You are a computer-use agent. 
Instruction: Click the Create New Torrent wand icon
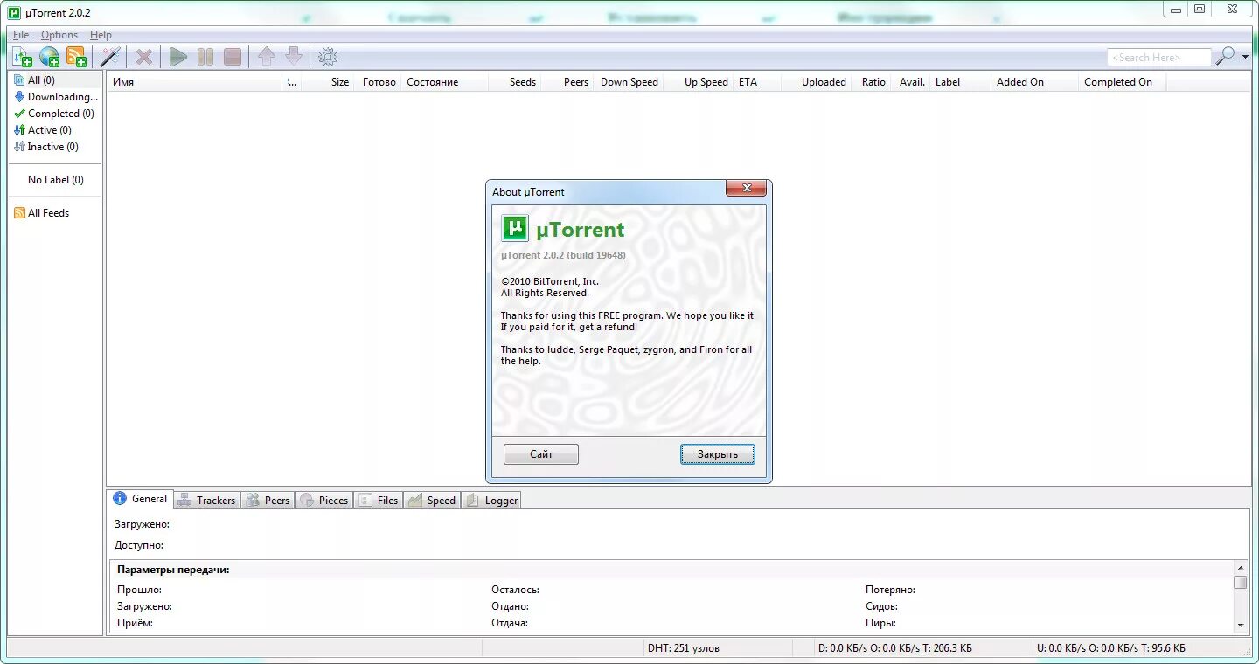[109, 57]
